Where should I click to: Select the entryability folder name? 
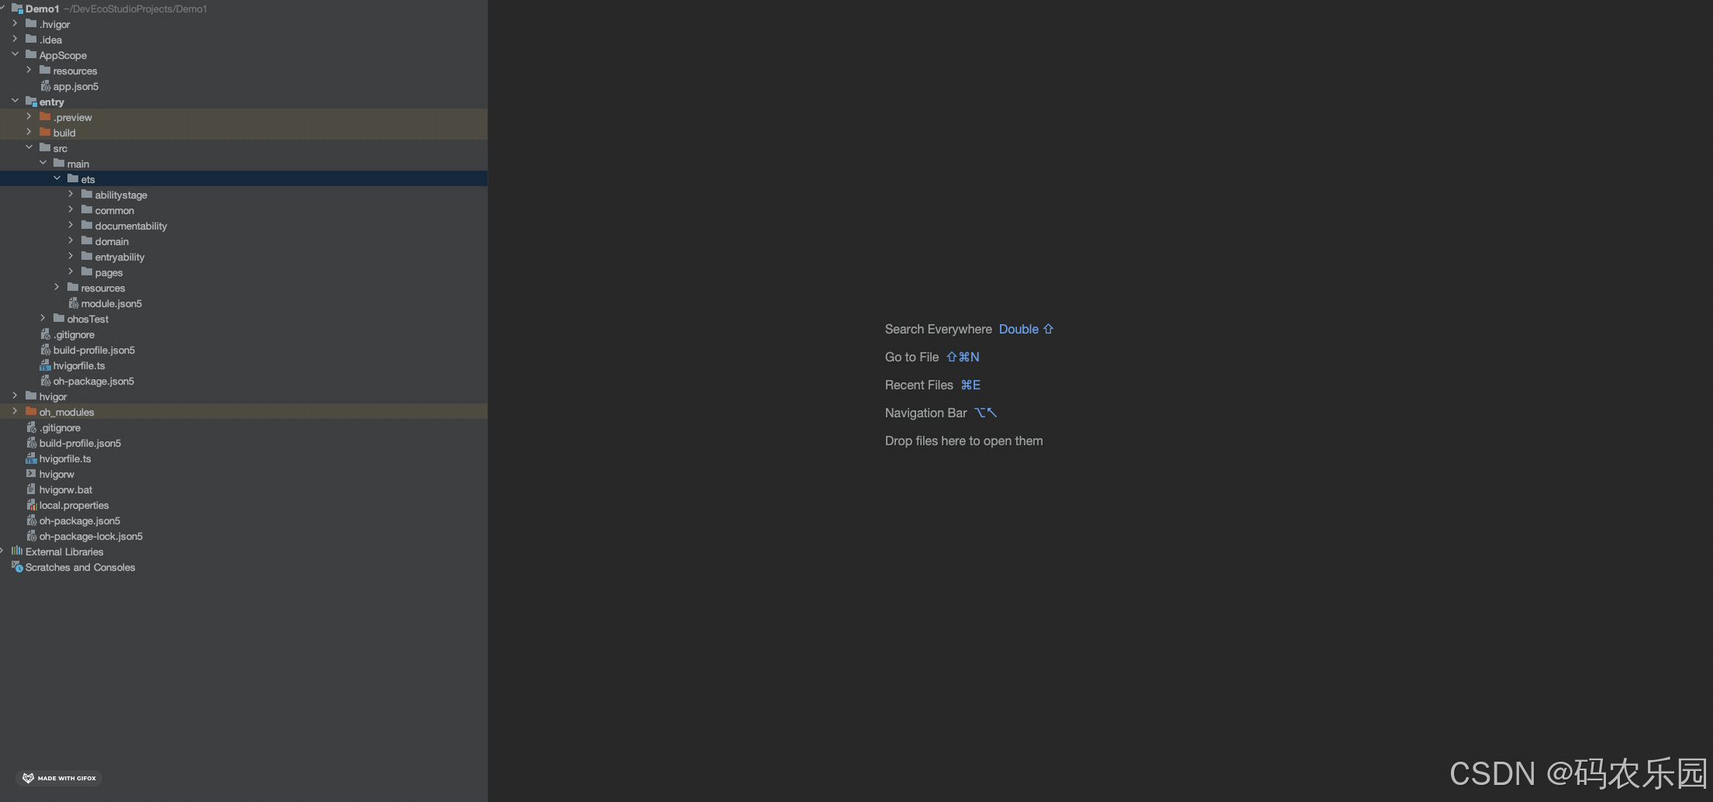click(119, 257)
